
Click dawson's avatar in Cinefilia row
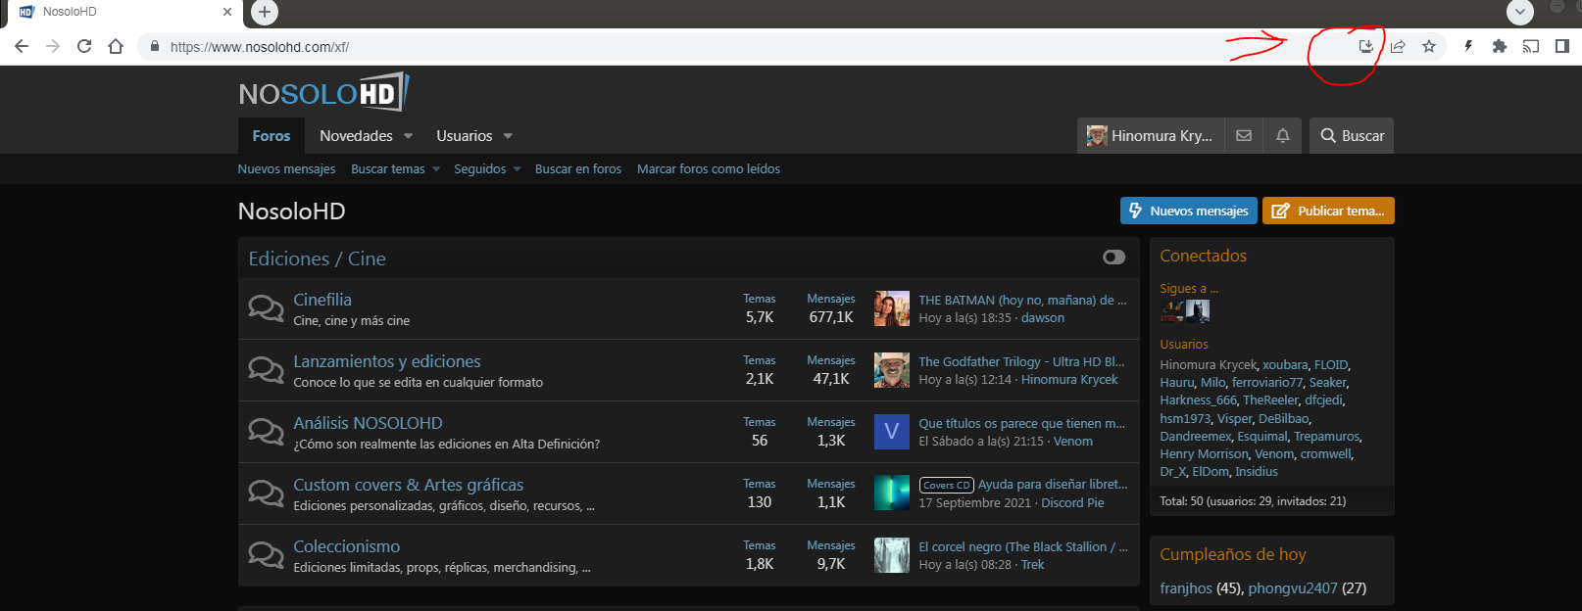pyautogui.click(x=892, y=308)
